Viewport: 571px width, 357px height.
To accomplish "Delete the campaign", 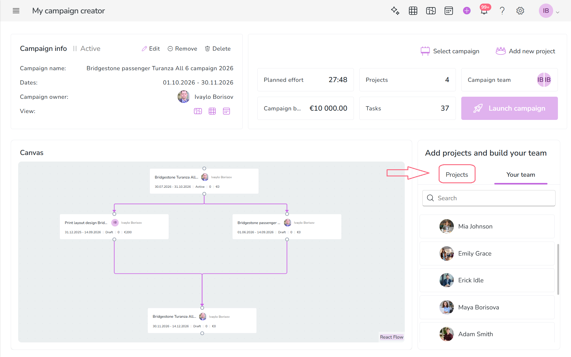I will 218,48.
